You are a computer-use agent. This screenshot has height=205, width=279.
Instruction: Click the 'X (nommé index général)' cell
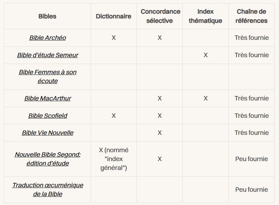[x=114, y=159]
